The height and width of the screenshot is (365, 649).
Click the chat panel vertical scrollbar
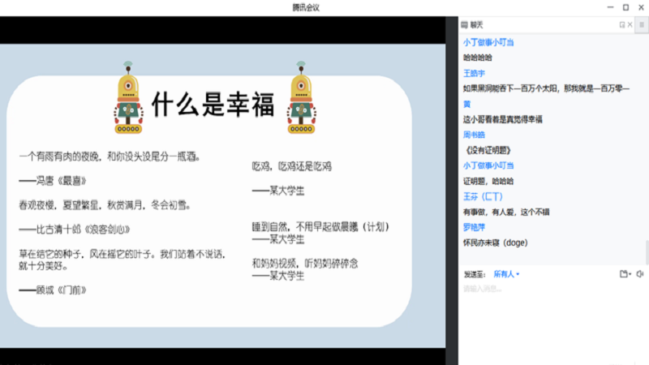coord(647,251)
